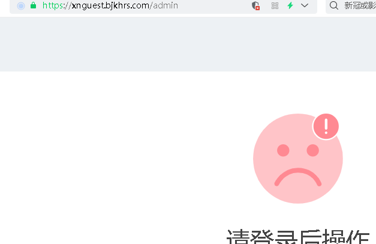Click the frowning mouth of the face

point(298,177)
